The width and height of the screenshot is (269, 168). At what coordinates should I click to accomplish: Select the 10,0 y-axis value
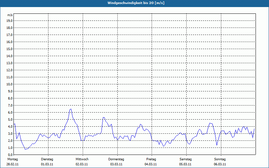[x=10, y=84]
